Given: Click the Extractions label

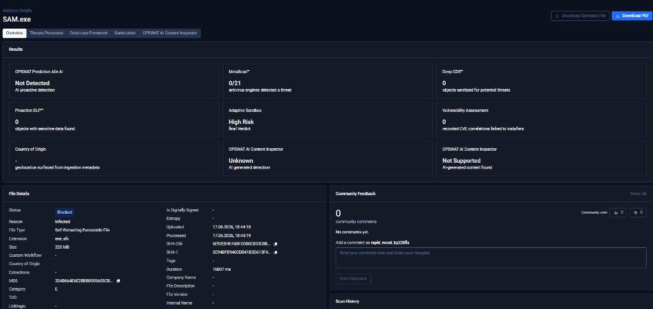Looking at the screenshot, I should (19, 272).
